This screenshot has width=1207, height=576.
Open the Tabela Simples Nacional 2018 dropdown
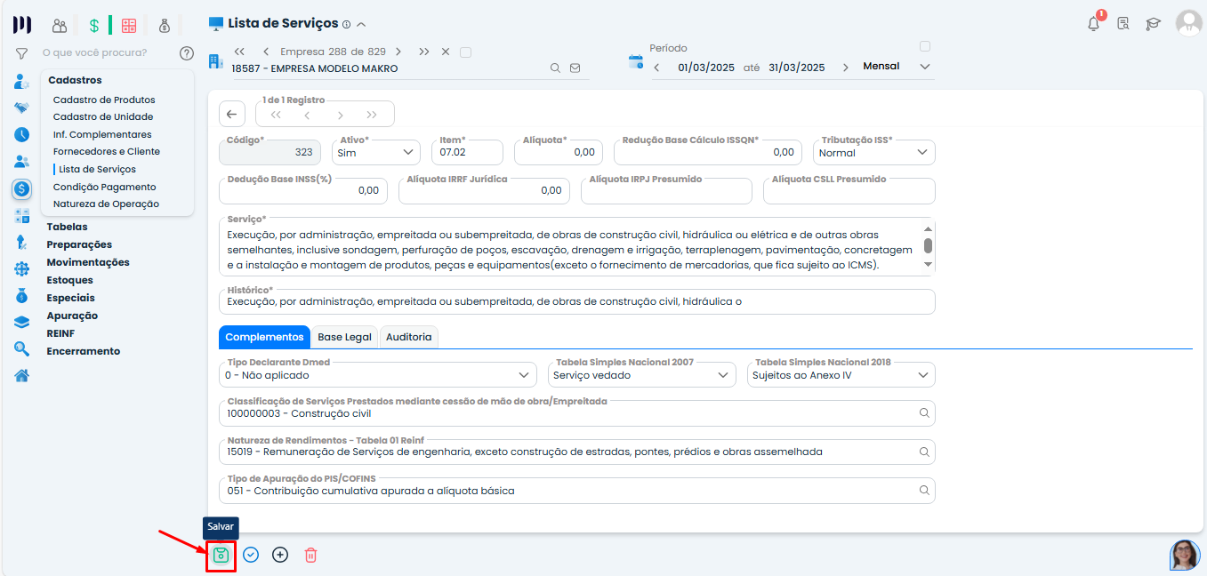point(840,375)
